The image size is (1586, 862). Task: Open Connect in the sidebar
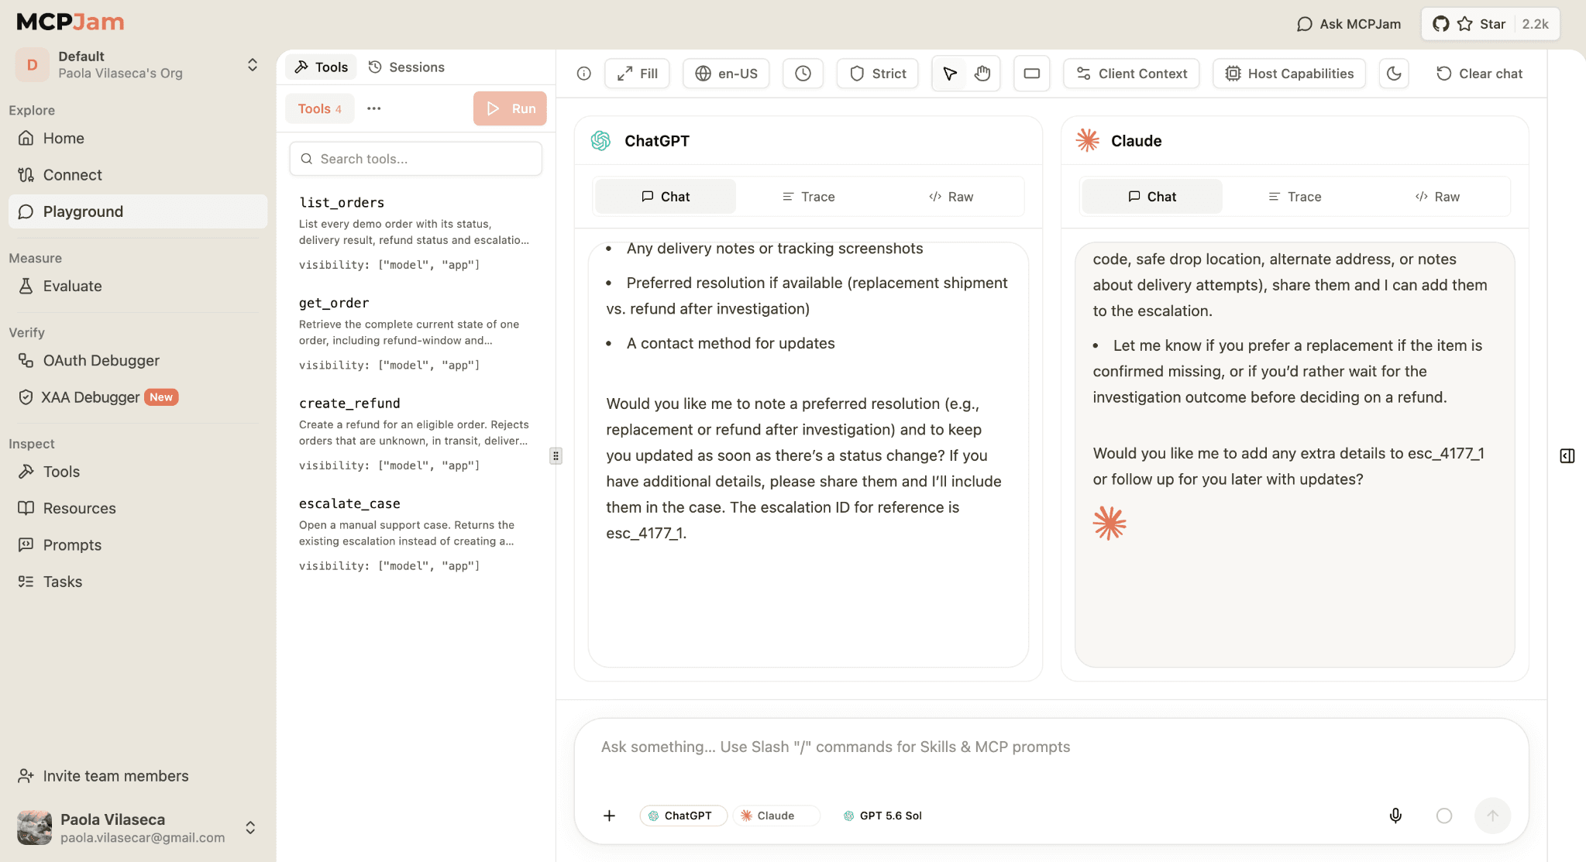(138, 175)
